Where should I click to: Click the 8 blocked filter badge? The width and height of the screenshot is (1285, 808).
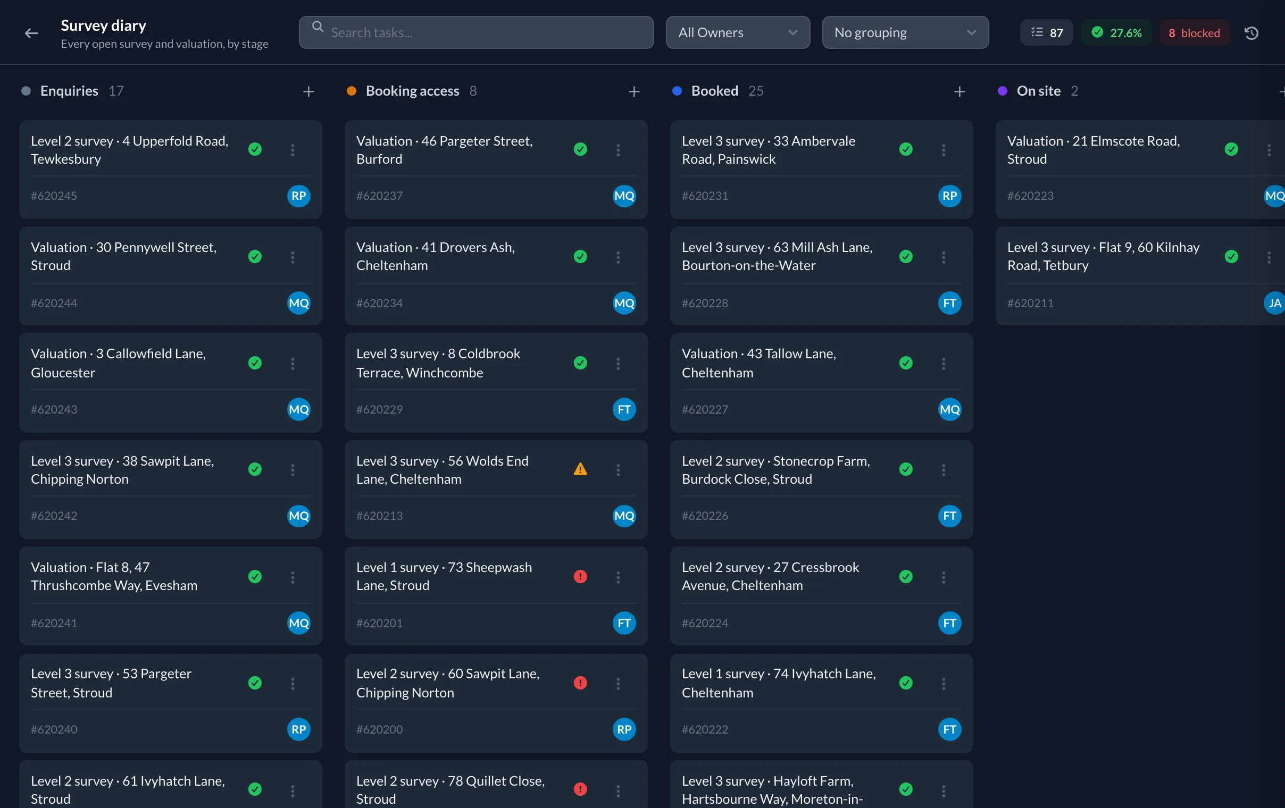[1194, 33]
